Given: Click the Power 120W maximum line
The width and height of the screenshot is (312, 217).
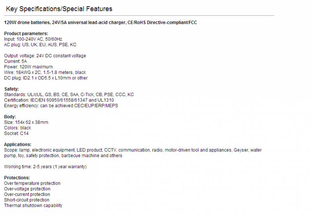Looking at the screenshot, I should coord(28,67).
